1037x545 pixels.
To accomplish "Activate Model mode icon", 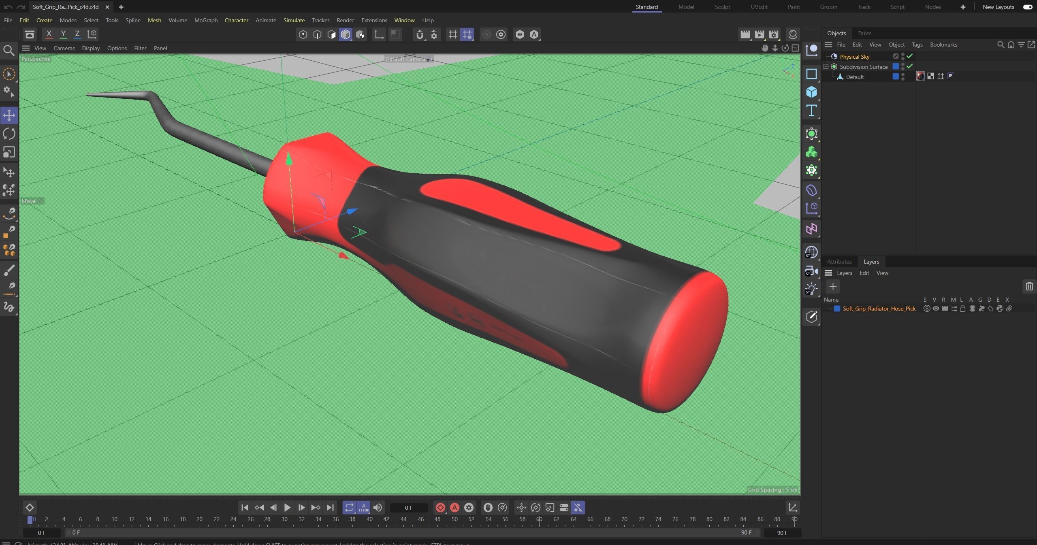I will coord(346,34).
